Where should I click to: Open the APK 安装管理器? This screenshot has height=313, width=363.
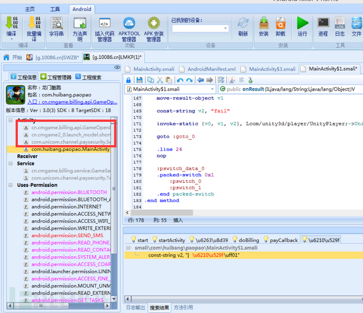pos(154,29)
